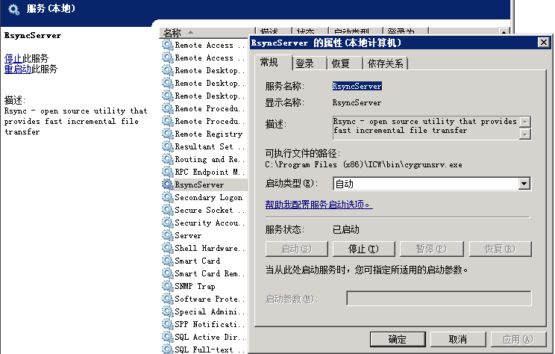Click the 停止(T) button
Image resolution: width=555 pixels, height=354 pixels.
pos(363,249)
